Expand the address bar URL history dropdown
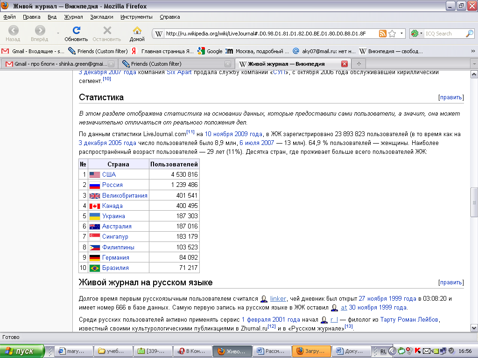 [x=401, y=34]
